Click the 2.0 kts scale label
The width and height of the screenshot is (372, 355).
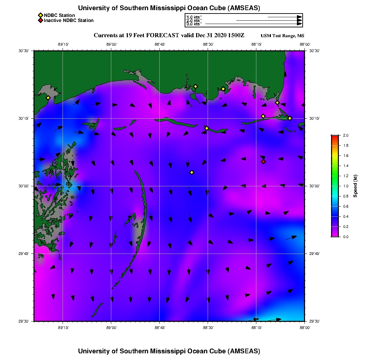[194, 21]
